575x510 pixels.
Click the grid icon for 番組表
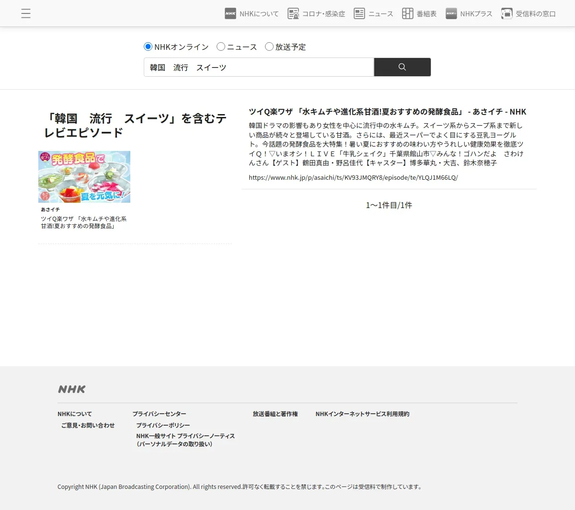pyautogui.click(x=408, y=13)
